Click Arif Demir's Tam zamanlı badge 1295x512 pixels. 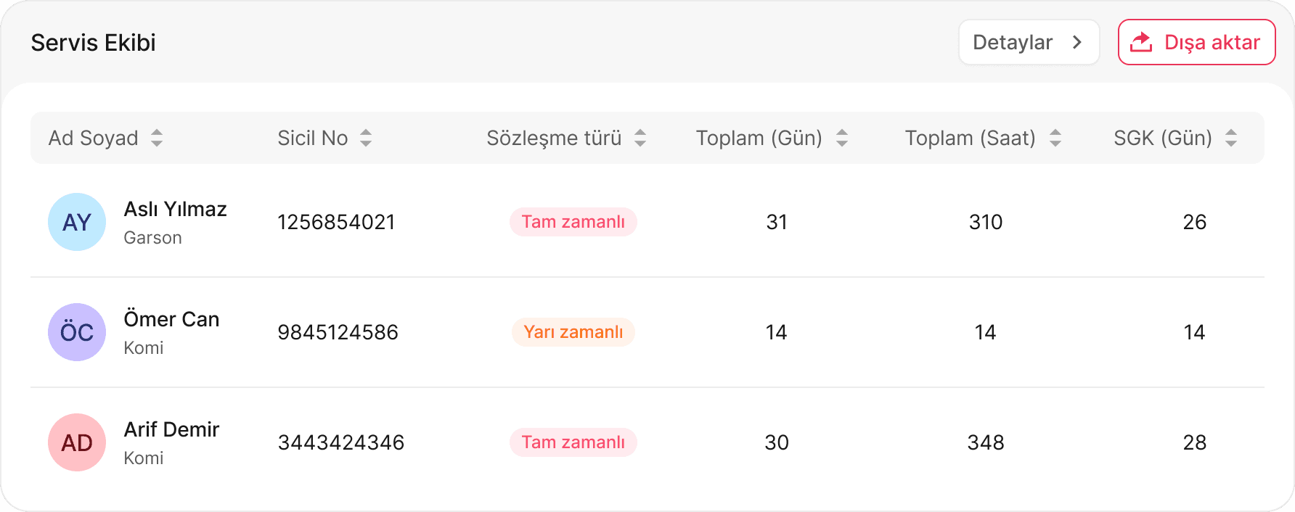(x=573, y=442)
